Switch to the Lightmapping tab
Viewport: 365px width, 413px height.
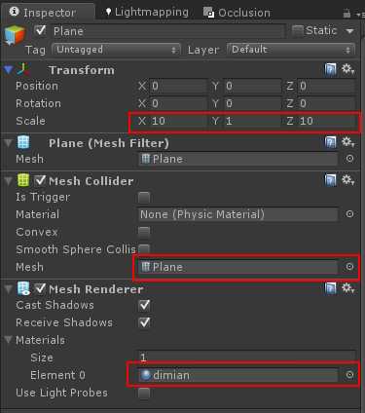click(x=147, y=12)
